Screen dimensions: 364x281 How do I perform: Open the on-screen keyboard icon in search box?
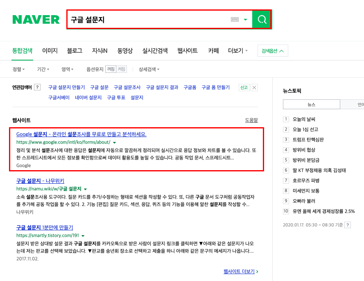pyautogui.click(x=235, y=20)
